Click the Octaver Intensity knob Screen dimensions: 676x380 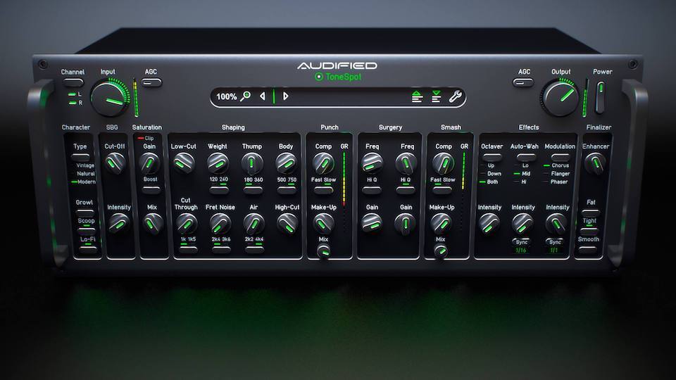click(x=489, y=224)
